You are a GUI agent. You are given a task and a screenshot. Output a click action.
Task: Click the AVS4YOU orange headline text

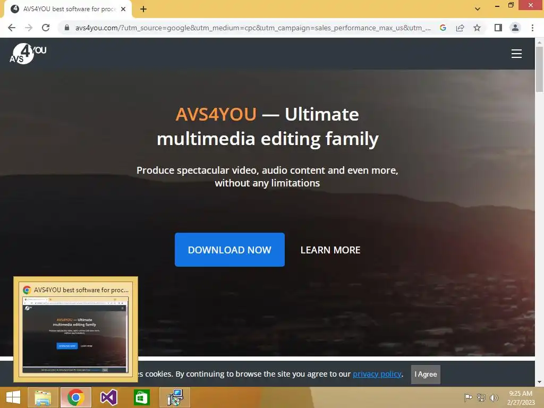(216, 114)
